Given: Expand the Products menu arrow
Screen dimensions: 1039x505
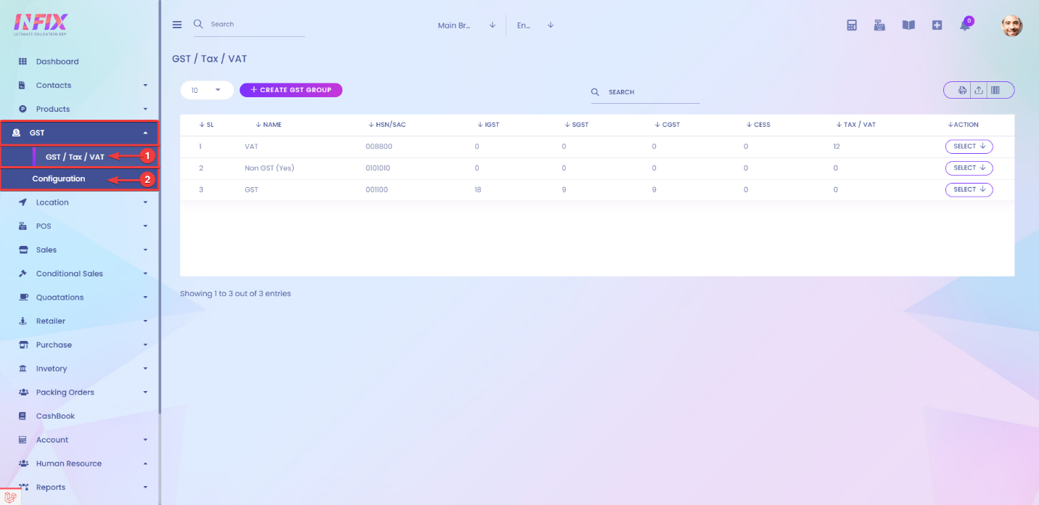Looking at the screenshot, I should 145,109.
